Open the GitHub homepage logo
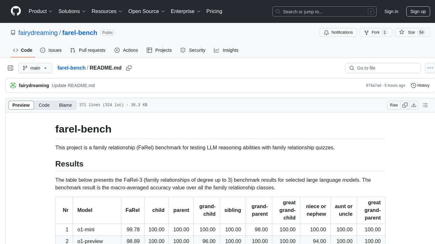Image resolution: width=435 pixels, height=244 pixels. [16, 11]
